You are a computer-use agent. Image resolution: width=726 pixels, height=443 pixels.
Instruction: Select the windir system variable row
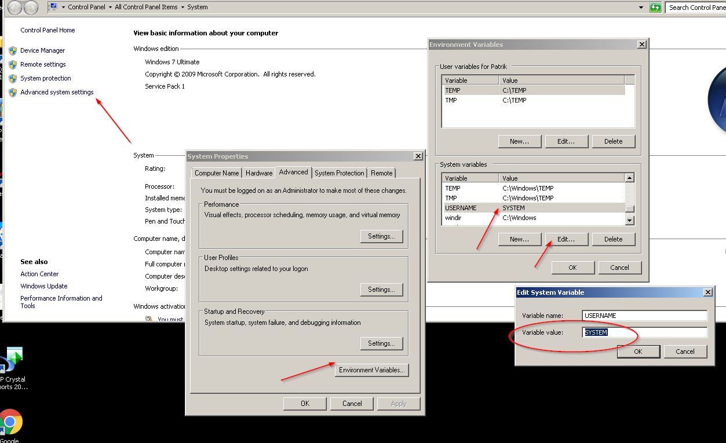pyautogui.click(x=534, y=218)
